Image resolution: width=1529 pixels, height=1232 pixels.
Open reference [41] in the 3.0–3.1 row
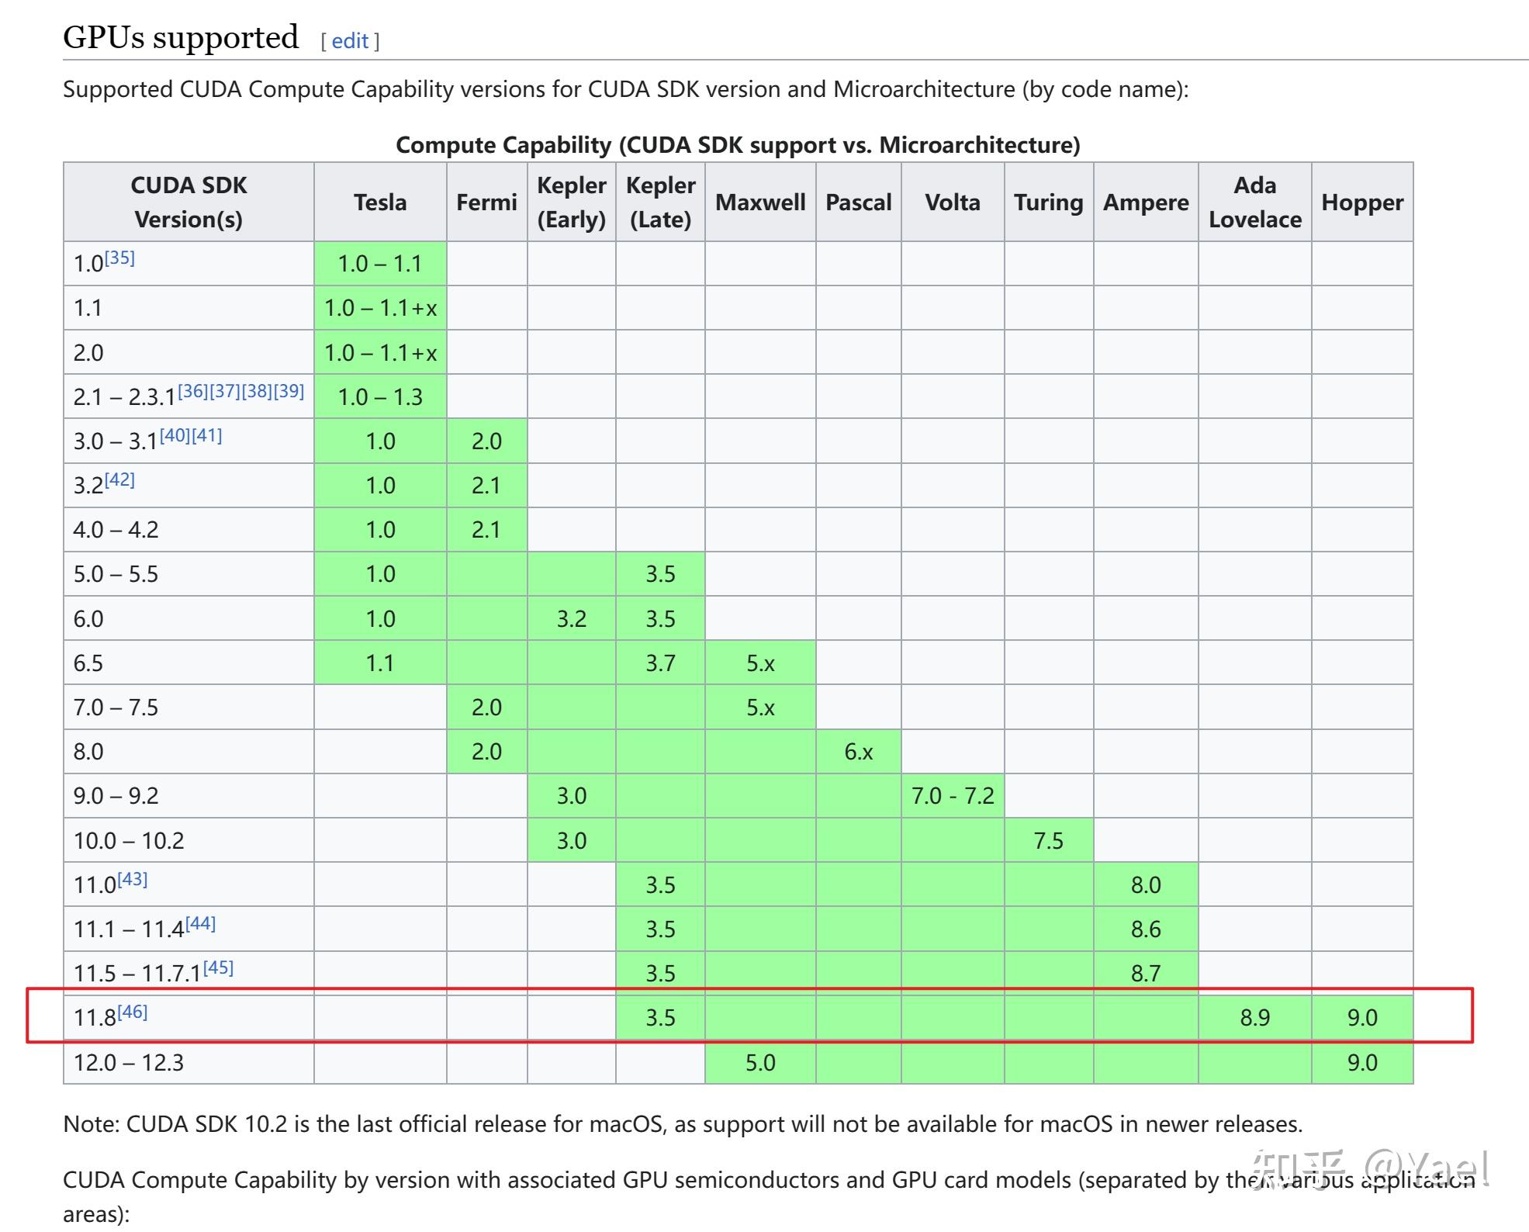(x=206, y=435)
